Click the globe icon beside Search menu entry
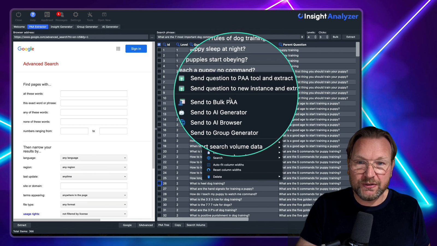This screenshot has width=437, height=246. (209, 158)
